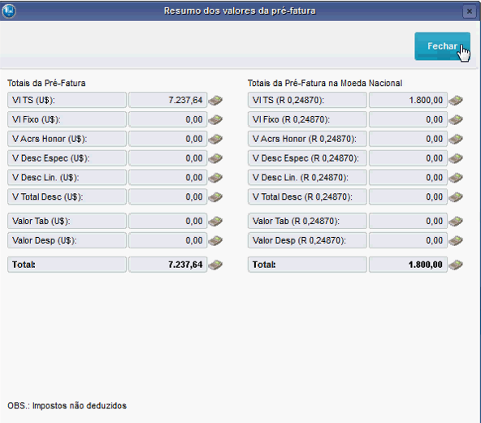Click the 'Vl TS (R 0,24870):' label

pyautogui.click(x=307, y=100)
